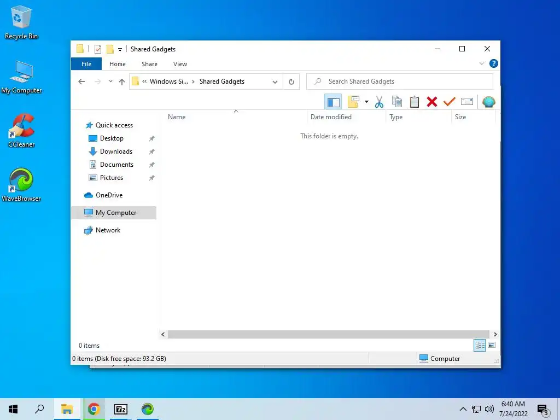The image size is (560, 420).
Task: Expand the ribbon with chevron
Action: pos(481,63)
